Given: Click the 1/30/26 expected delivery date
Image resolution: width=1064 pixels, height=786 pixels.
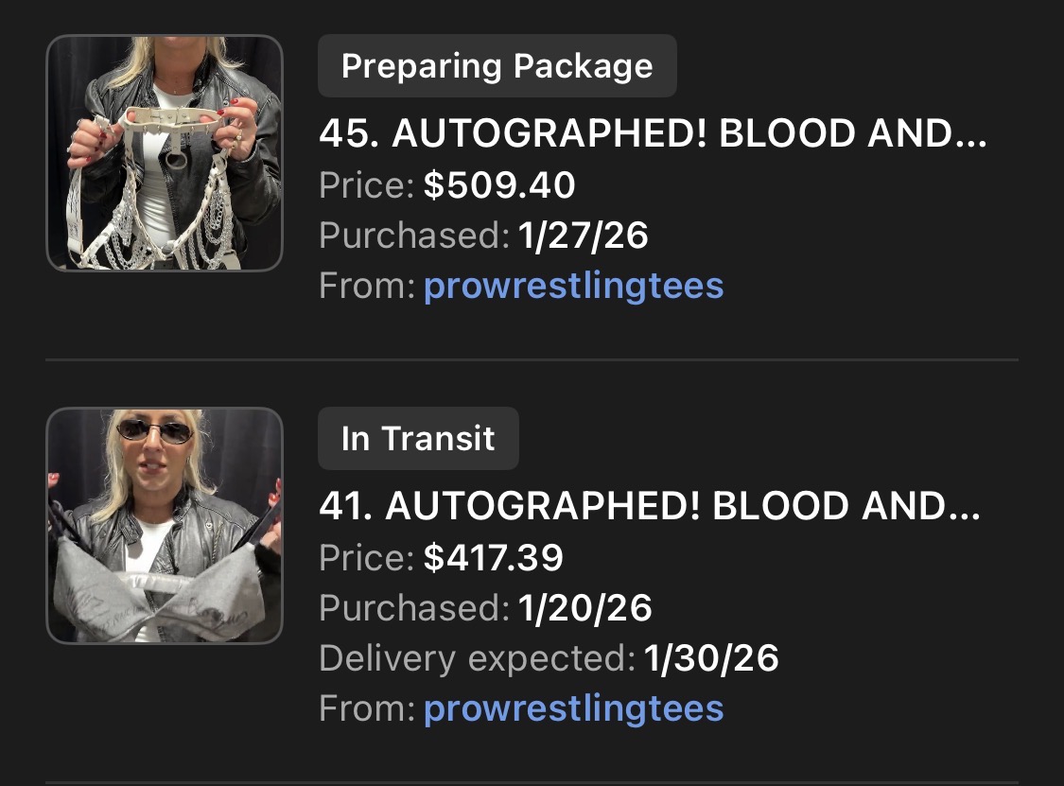Looking at the screenshot, I should 711,658.
